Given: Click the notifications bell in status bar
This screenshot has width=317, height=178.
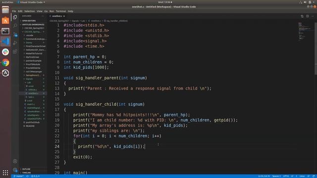Looking at the screenshot, I should pyautogui.click(x=314, y=176).
